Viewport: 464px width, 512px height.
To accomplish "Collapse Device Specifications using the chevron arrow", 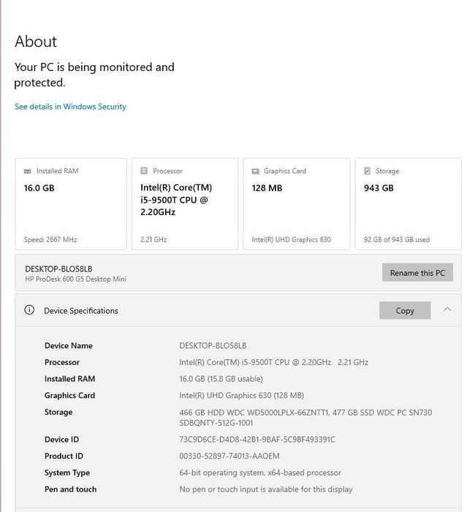I will tap(447, 310).
